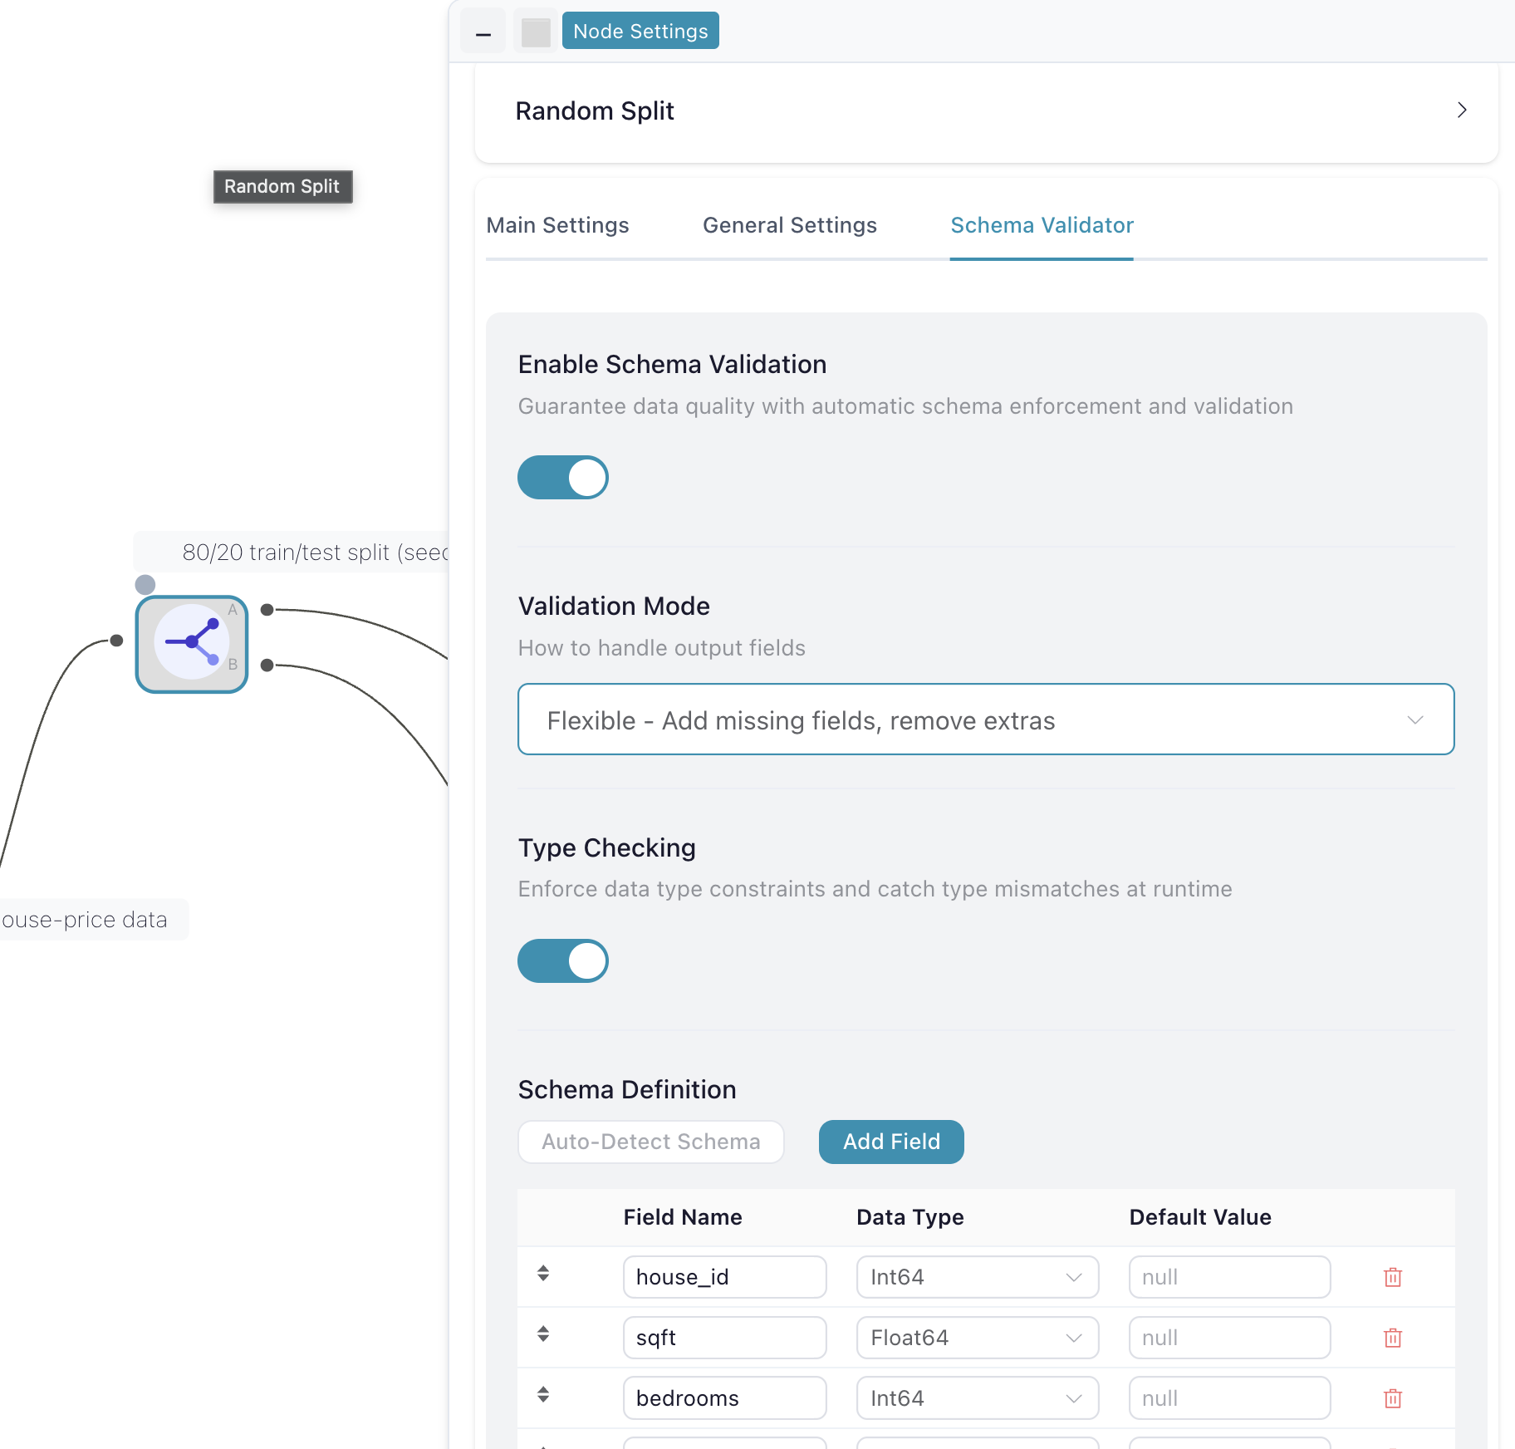Click default value input for house_id

[x=1229, y=1277]
